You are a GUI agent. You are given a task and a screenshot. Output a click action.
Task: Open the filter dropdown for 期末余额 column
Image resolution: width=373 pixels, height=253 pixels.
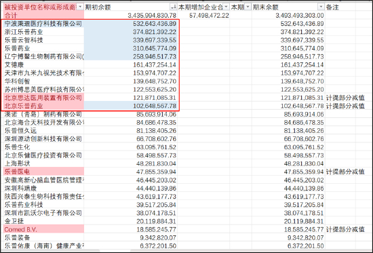321,7
